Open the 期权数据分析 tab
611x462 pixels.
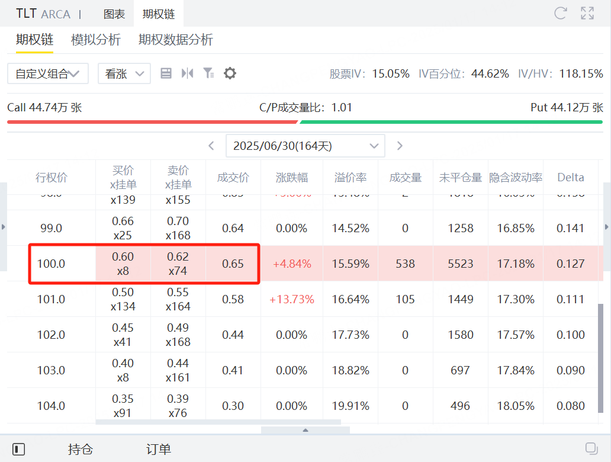[176, 40]
